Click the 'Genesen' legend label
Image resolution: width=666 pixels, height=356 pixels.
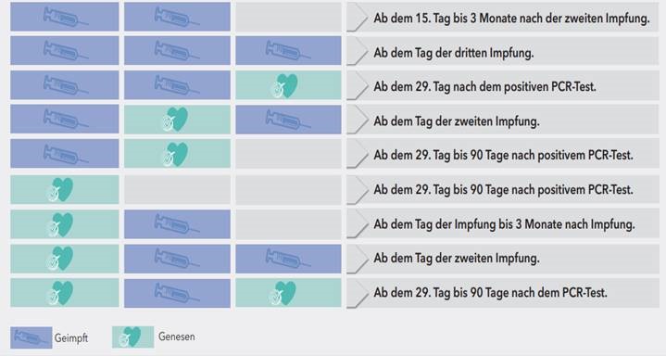(177, 337)
